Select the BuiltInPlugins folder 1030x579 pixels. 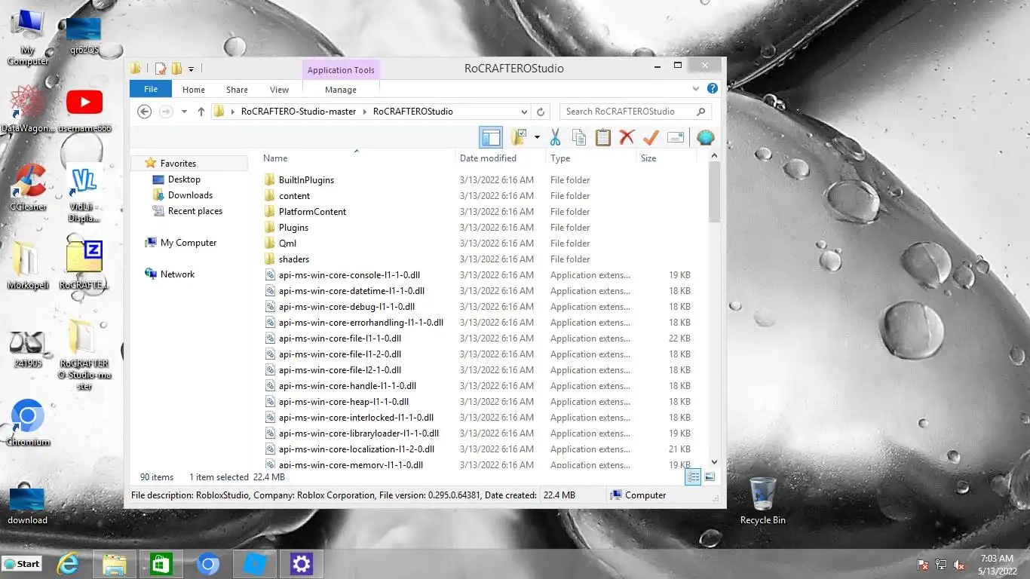306,180
